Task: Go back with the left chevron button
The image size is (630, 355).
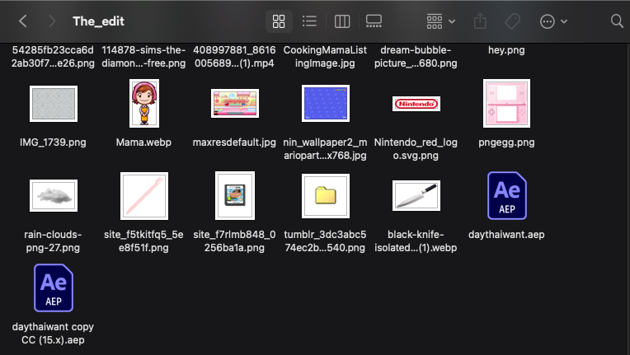Action: pos(23,21)
